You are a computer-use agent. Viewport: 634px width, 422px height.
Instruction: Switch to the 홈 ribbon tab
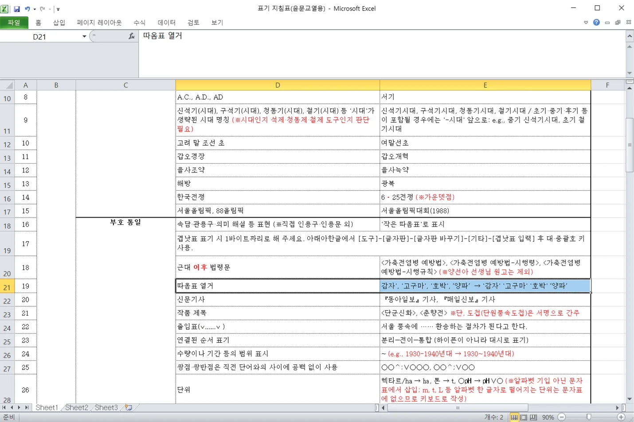[x=39, y=23]
